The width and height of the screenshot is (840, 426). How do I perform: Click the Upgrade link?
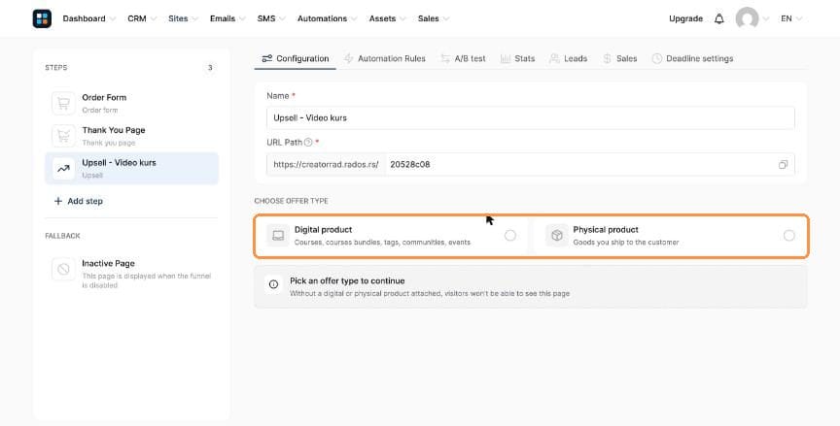tap(685, 18)
